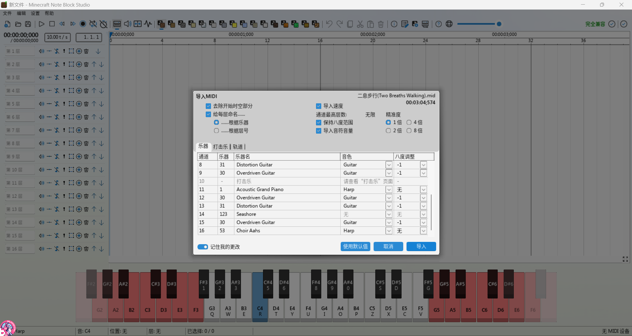This screenshot has width=632, height=336.
Task: Switch to the 打击乐 tab
Action: 220,147
